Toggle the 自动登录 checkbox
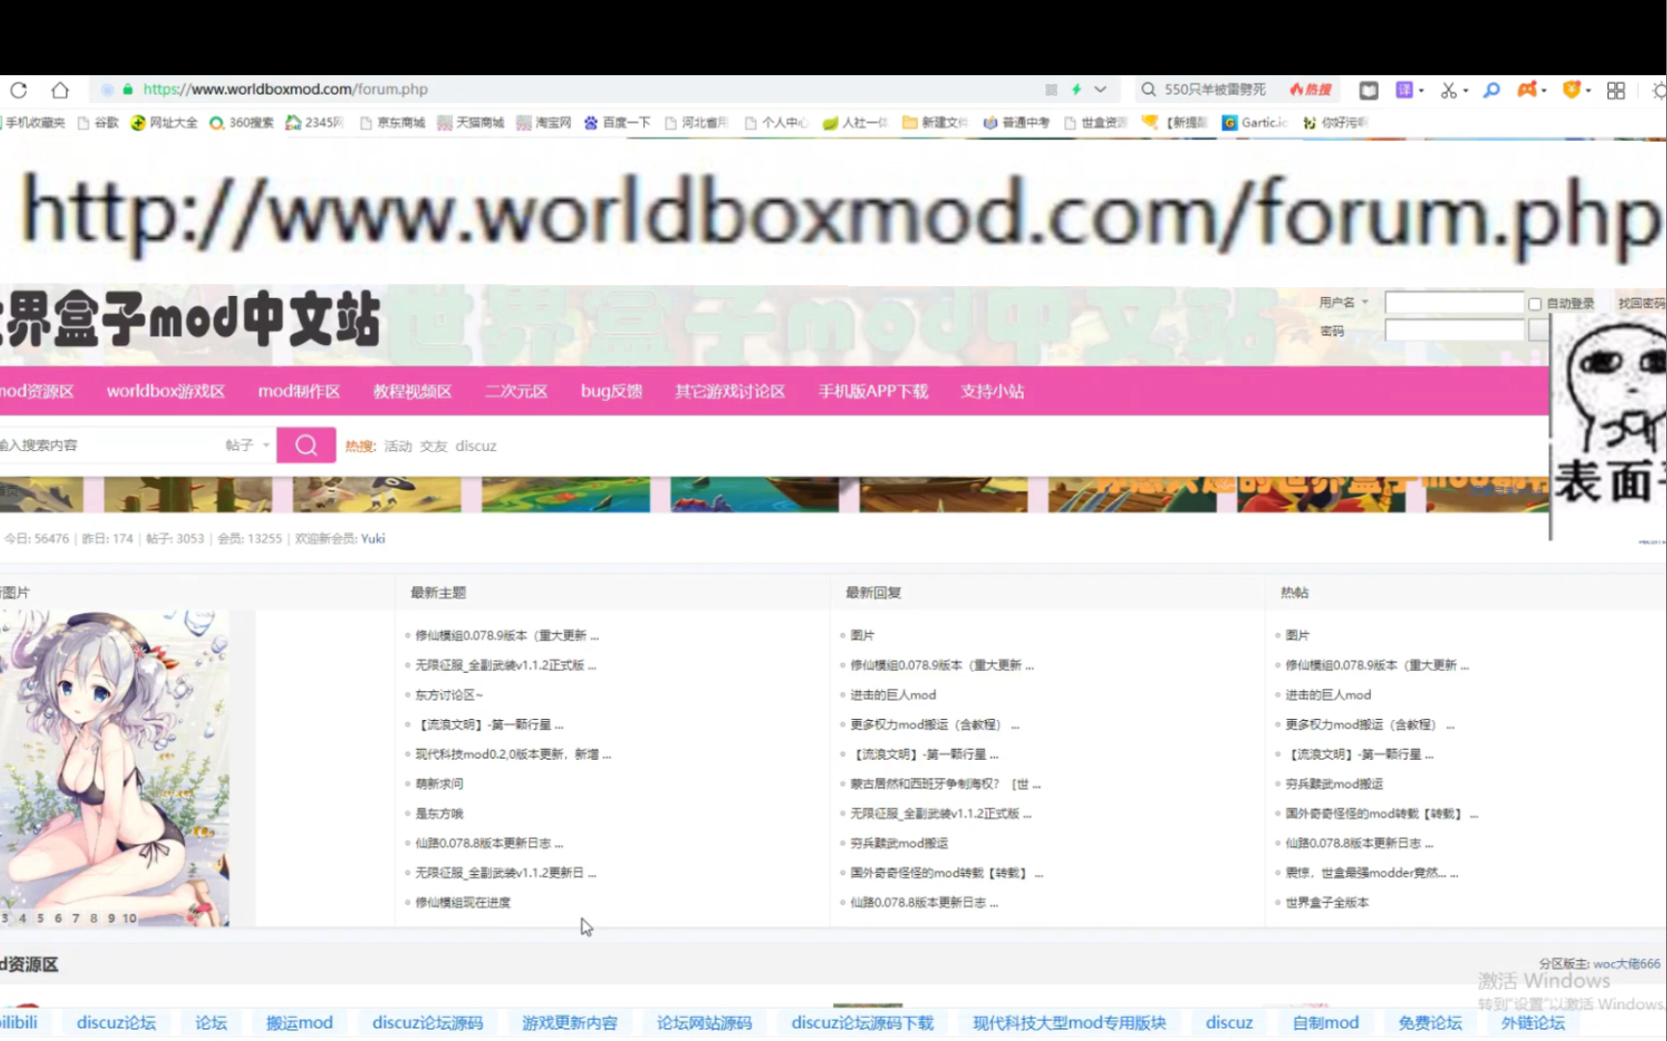 (1535, 304)
